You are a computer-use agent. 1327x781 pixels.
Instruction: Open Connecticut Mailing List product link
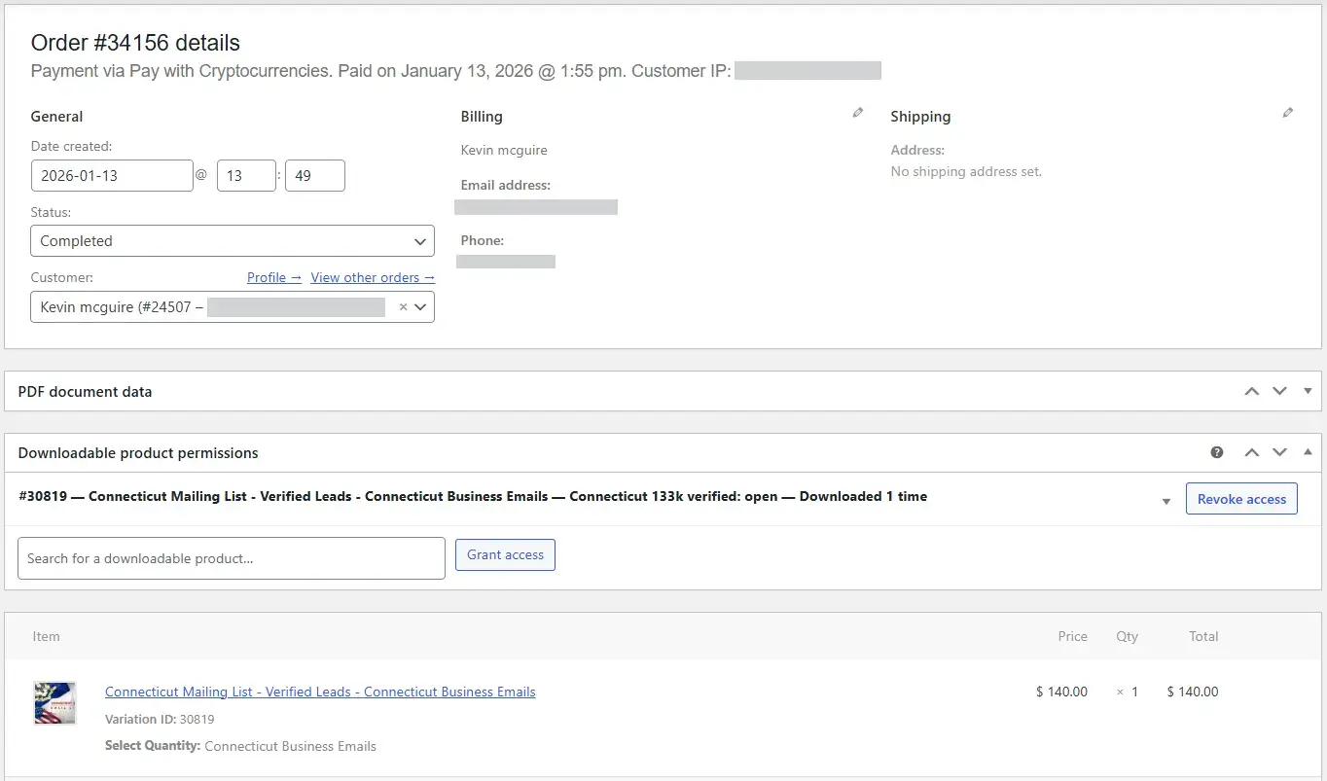pos(320,692)
